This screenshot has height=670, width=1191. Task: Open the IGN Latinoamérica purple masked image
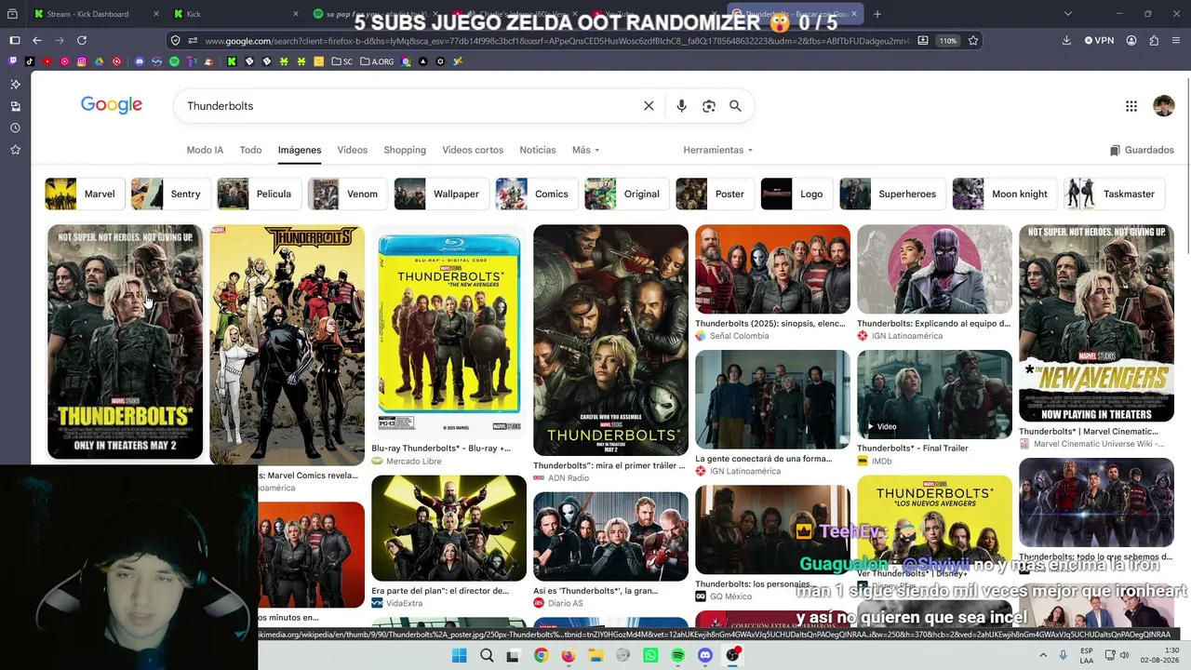click(x=934, y=269)
